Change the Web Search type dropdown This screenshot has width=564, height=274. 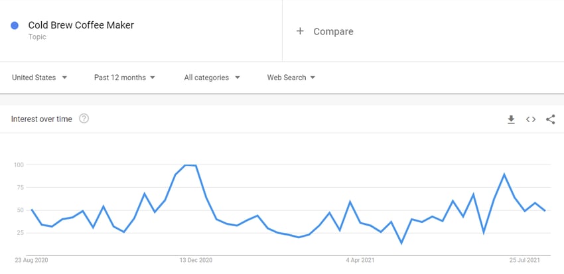pos(291,78)
